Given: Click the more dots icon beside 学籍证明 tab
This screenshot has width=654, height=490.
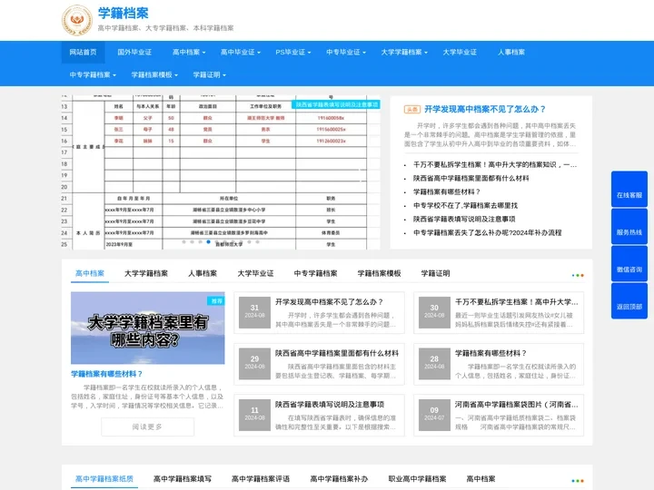Looking at the screenshot, I should click(578, 275).
